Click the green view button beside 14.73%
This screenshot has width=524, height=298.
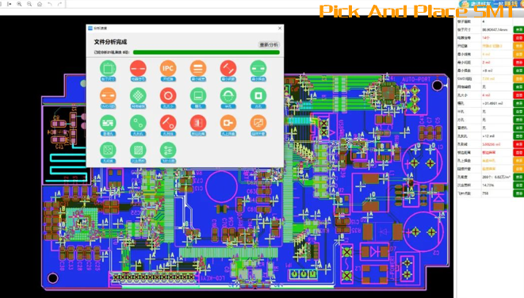[518, 185]
